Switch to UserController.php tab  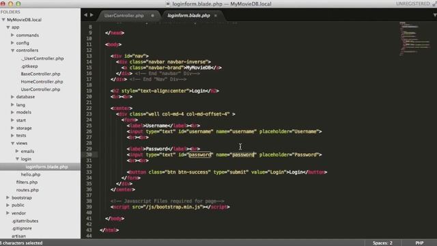point(124,16)
